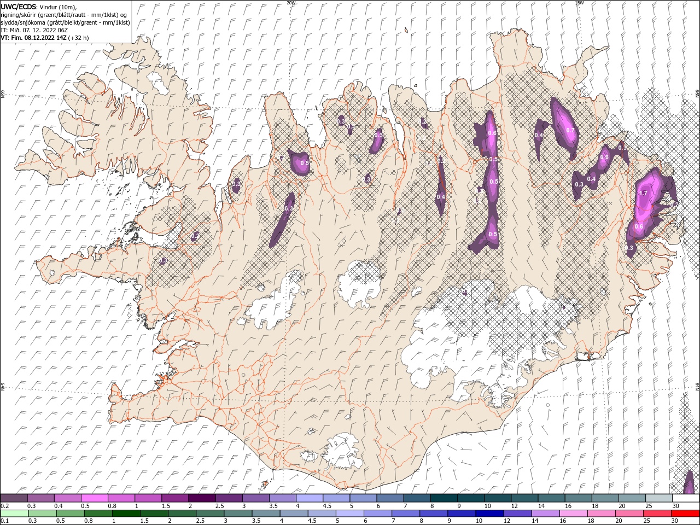Select the rain legend swatch between 20 and 25
The image size is (700, 525).
point(629,514)
